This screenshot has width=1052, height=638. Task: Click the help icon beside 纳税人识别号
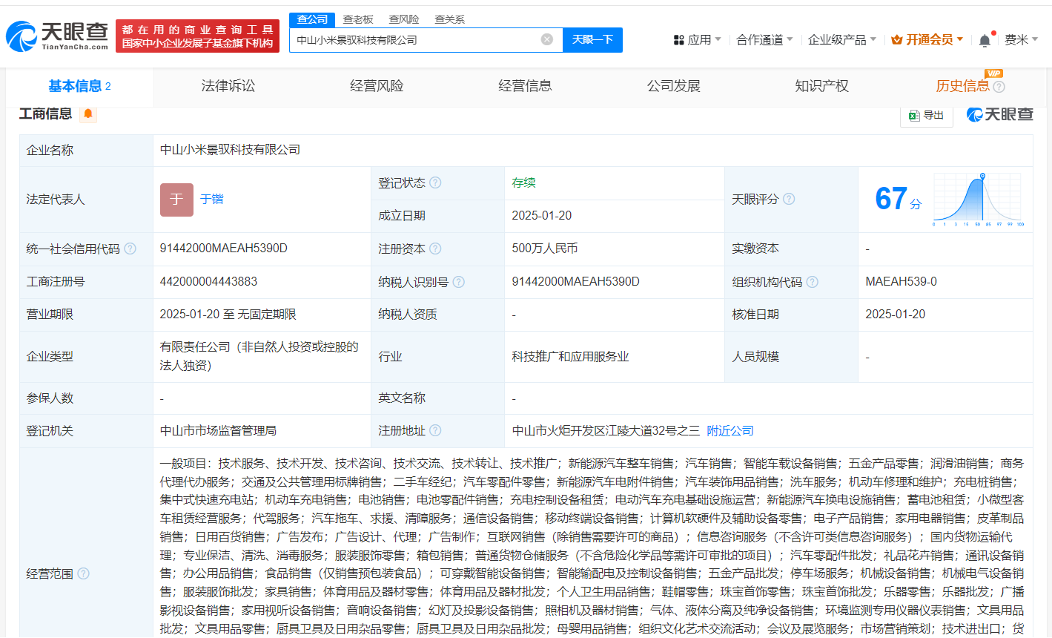click(x=459, y=282)
